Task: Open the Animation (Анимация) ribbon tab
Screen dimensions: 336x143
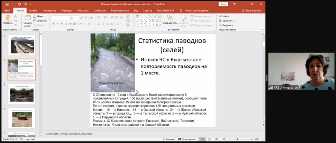Action: [83, 10]
